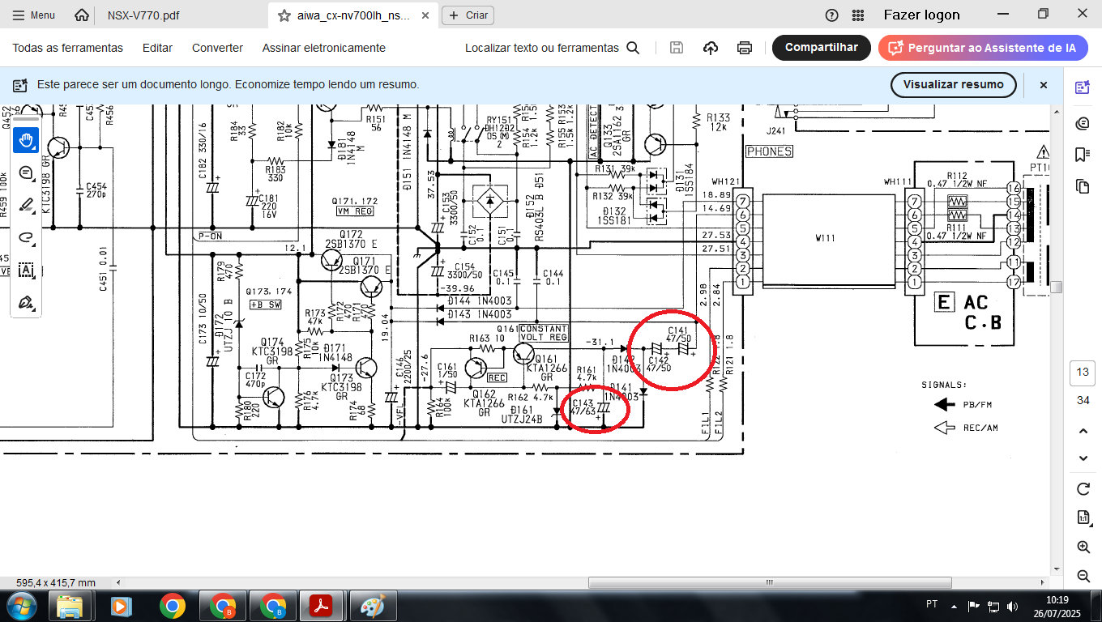Viewport: 1102px width, 622px height.
Task: Pick the highlighter tool
Action: 26,205
